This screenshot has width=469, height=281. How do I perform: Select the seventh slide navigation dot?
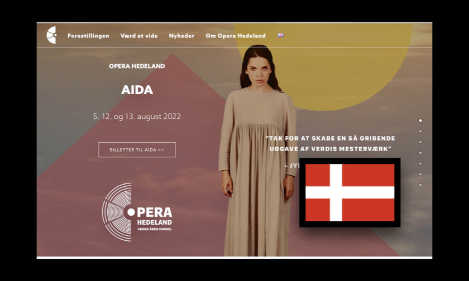coord(420,185)
